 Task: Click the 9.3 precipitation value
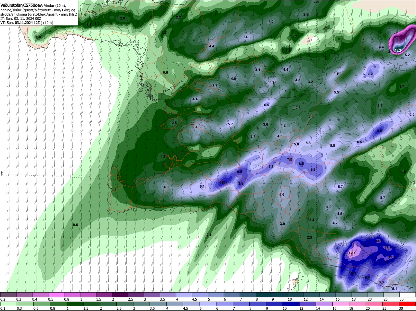[241, 183]
